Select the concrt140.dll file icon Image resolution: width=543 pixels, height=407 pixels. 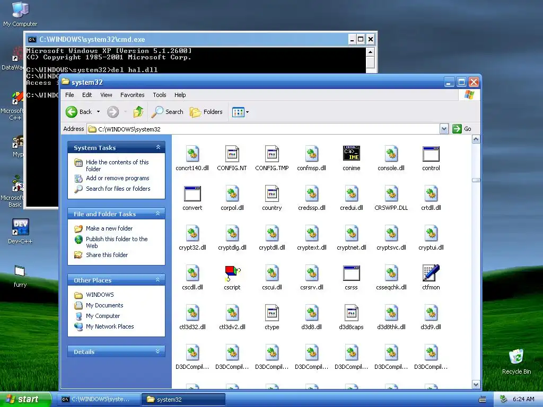pos(192,154)
